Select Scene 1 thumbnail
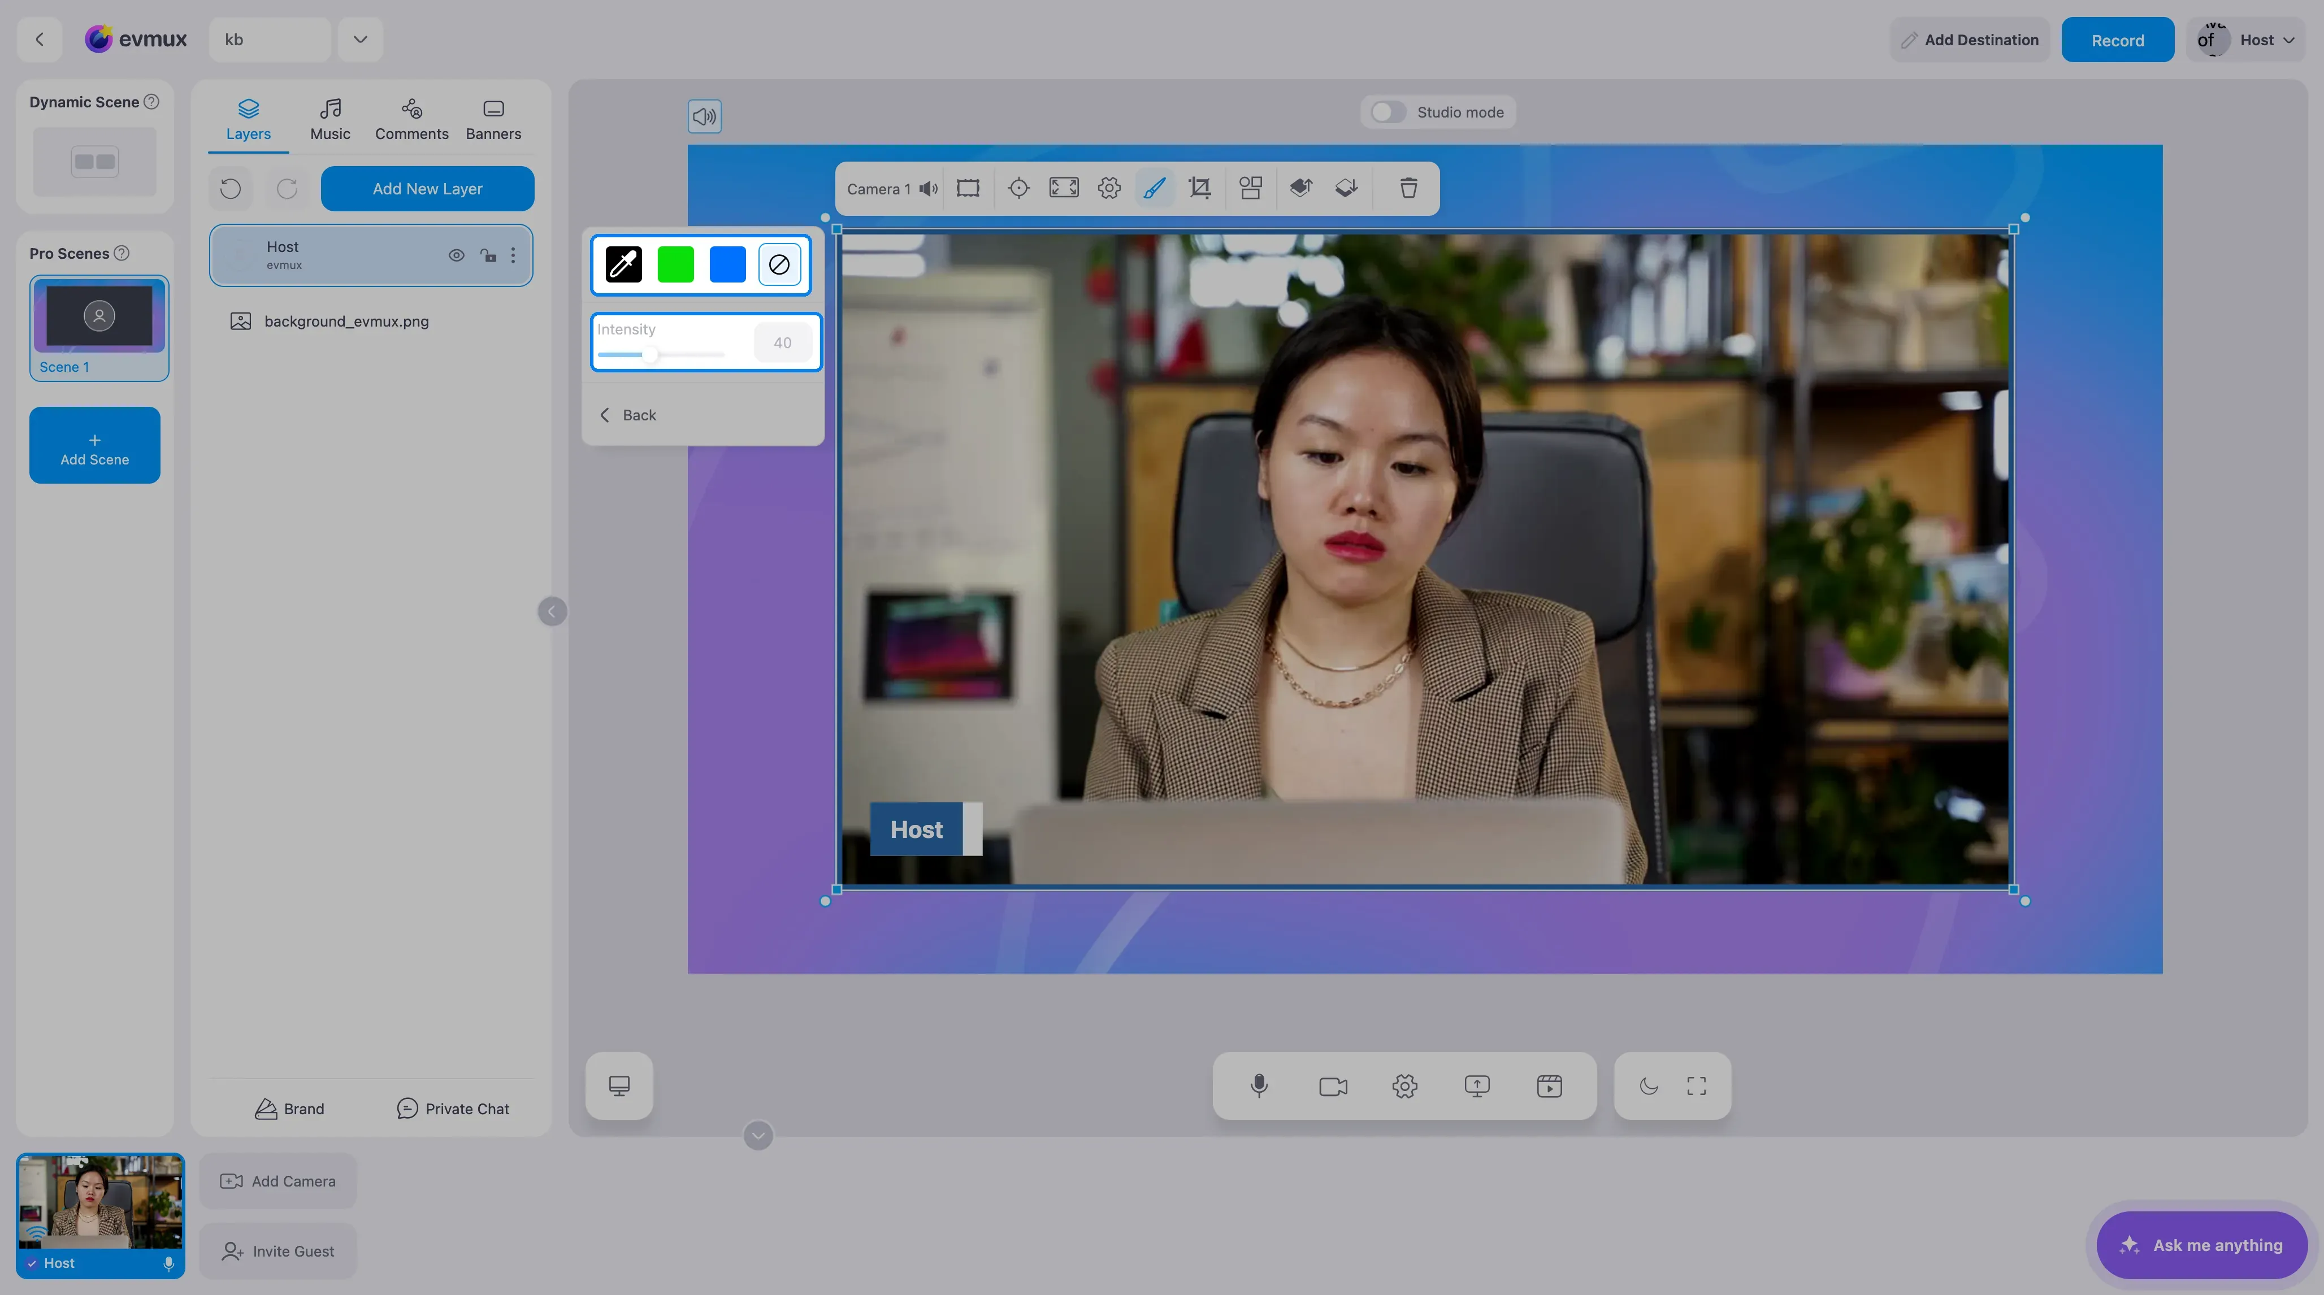Screen dimensions: 2324x1295 point(99,328)
